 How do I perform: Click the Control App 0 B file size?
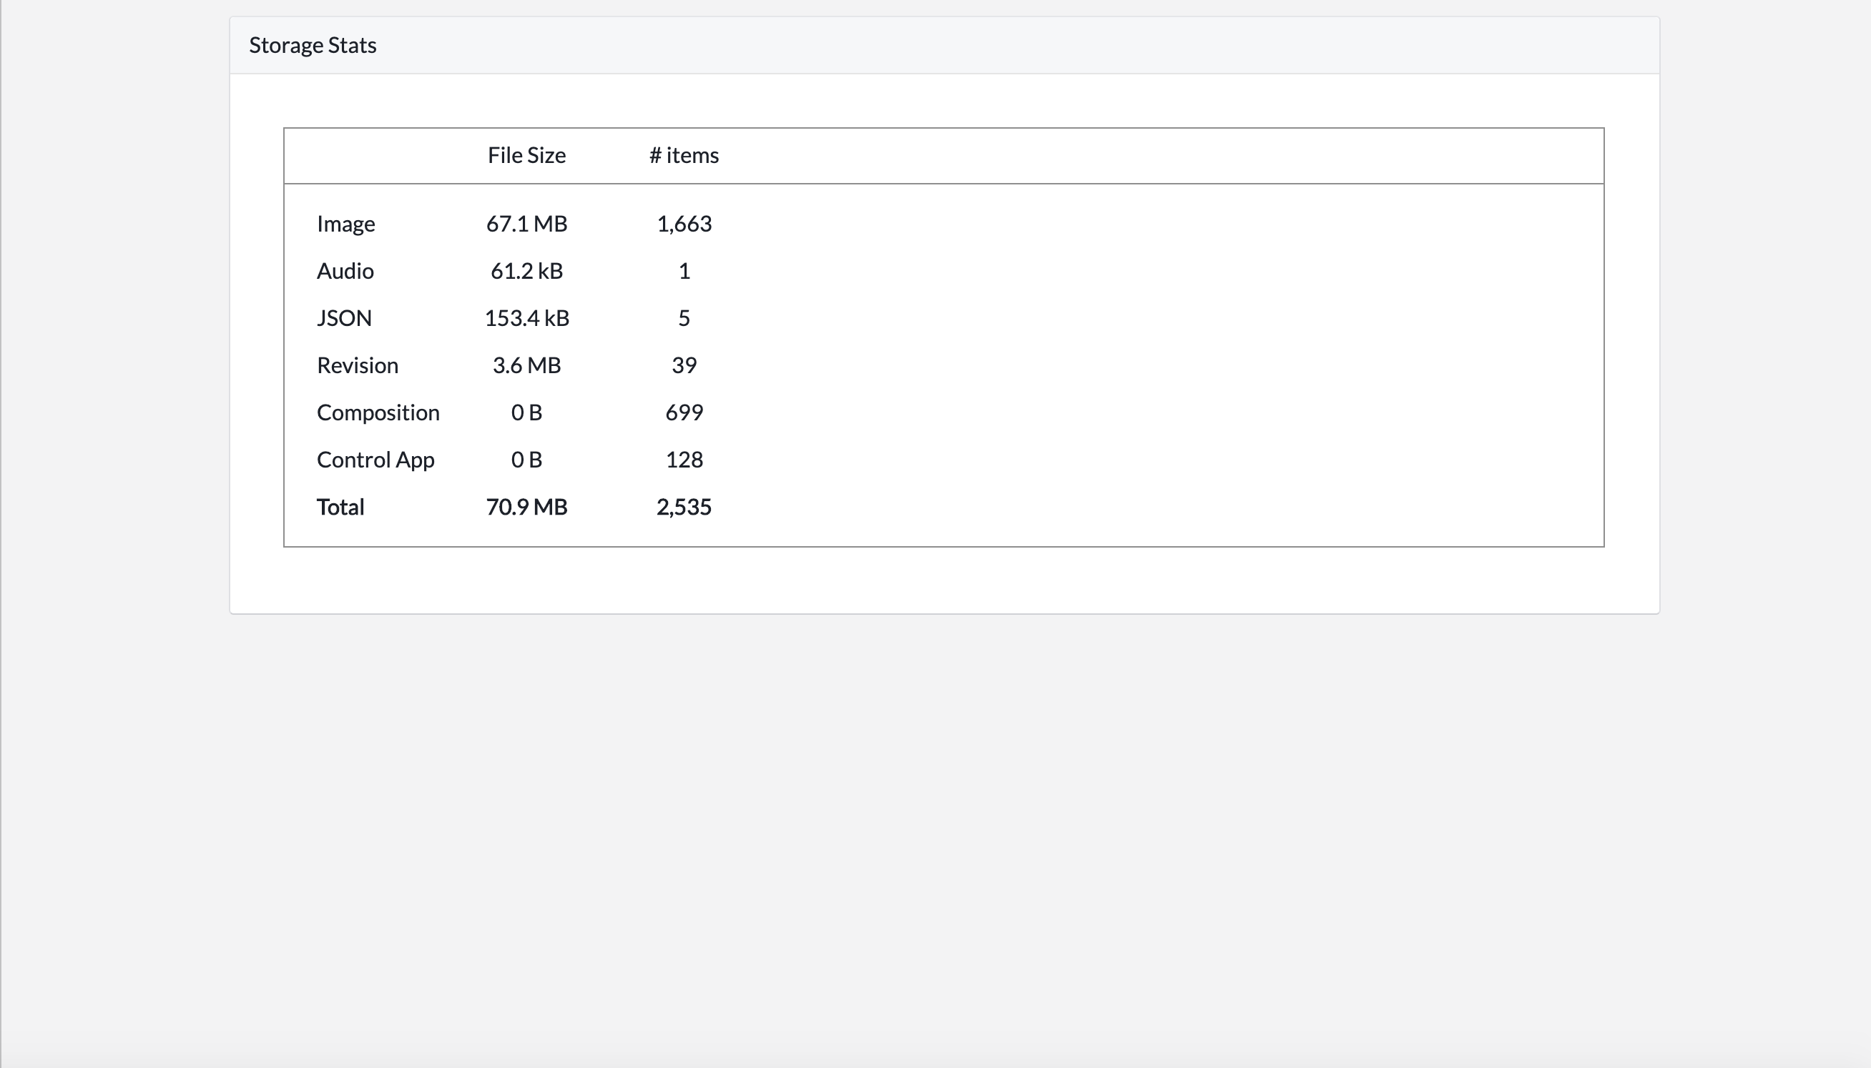point(526,460)
